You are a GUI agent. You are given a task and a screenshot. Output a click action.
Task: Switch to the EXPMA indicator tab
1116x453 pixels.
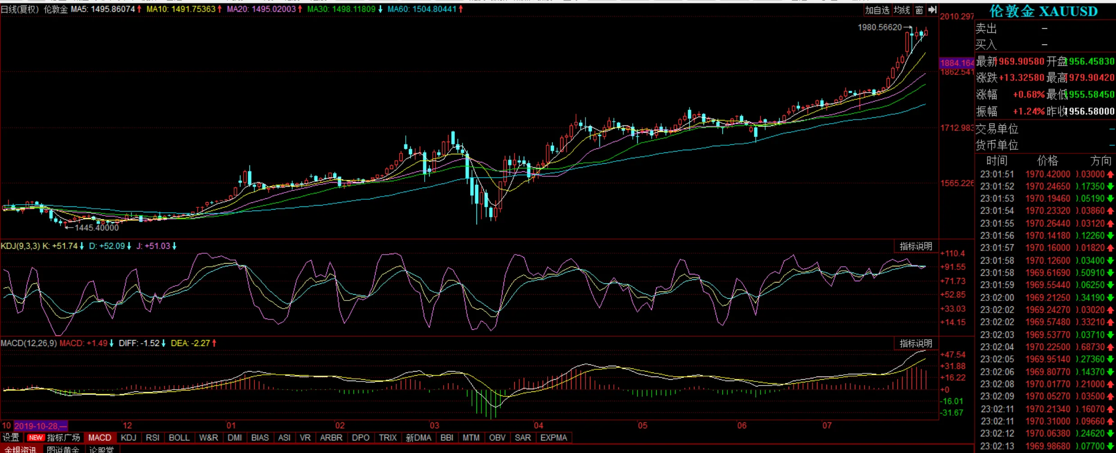coord(553,437)
